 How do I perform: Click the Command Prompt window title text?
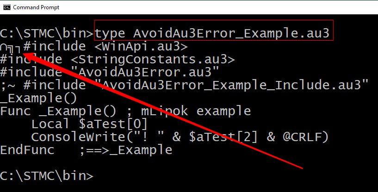coord(36,7)
